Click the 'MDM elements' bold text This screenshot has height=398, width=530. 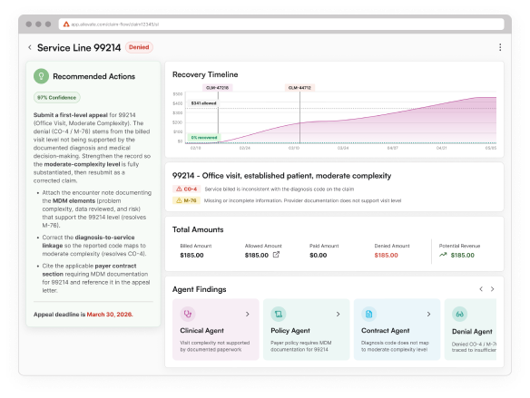(x=74, y=201)
